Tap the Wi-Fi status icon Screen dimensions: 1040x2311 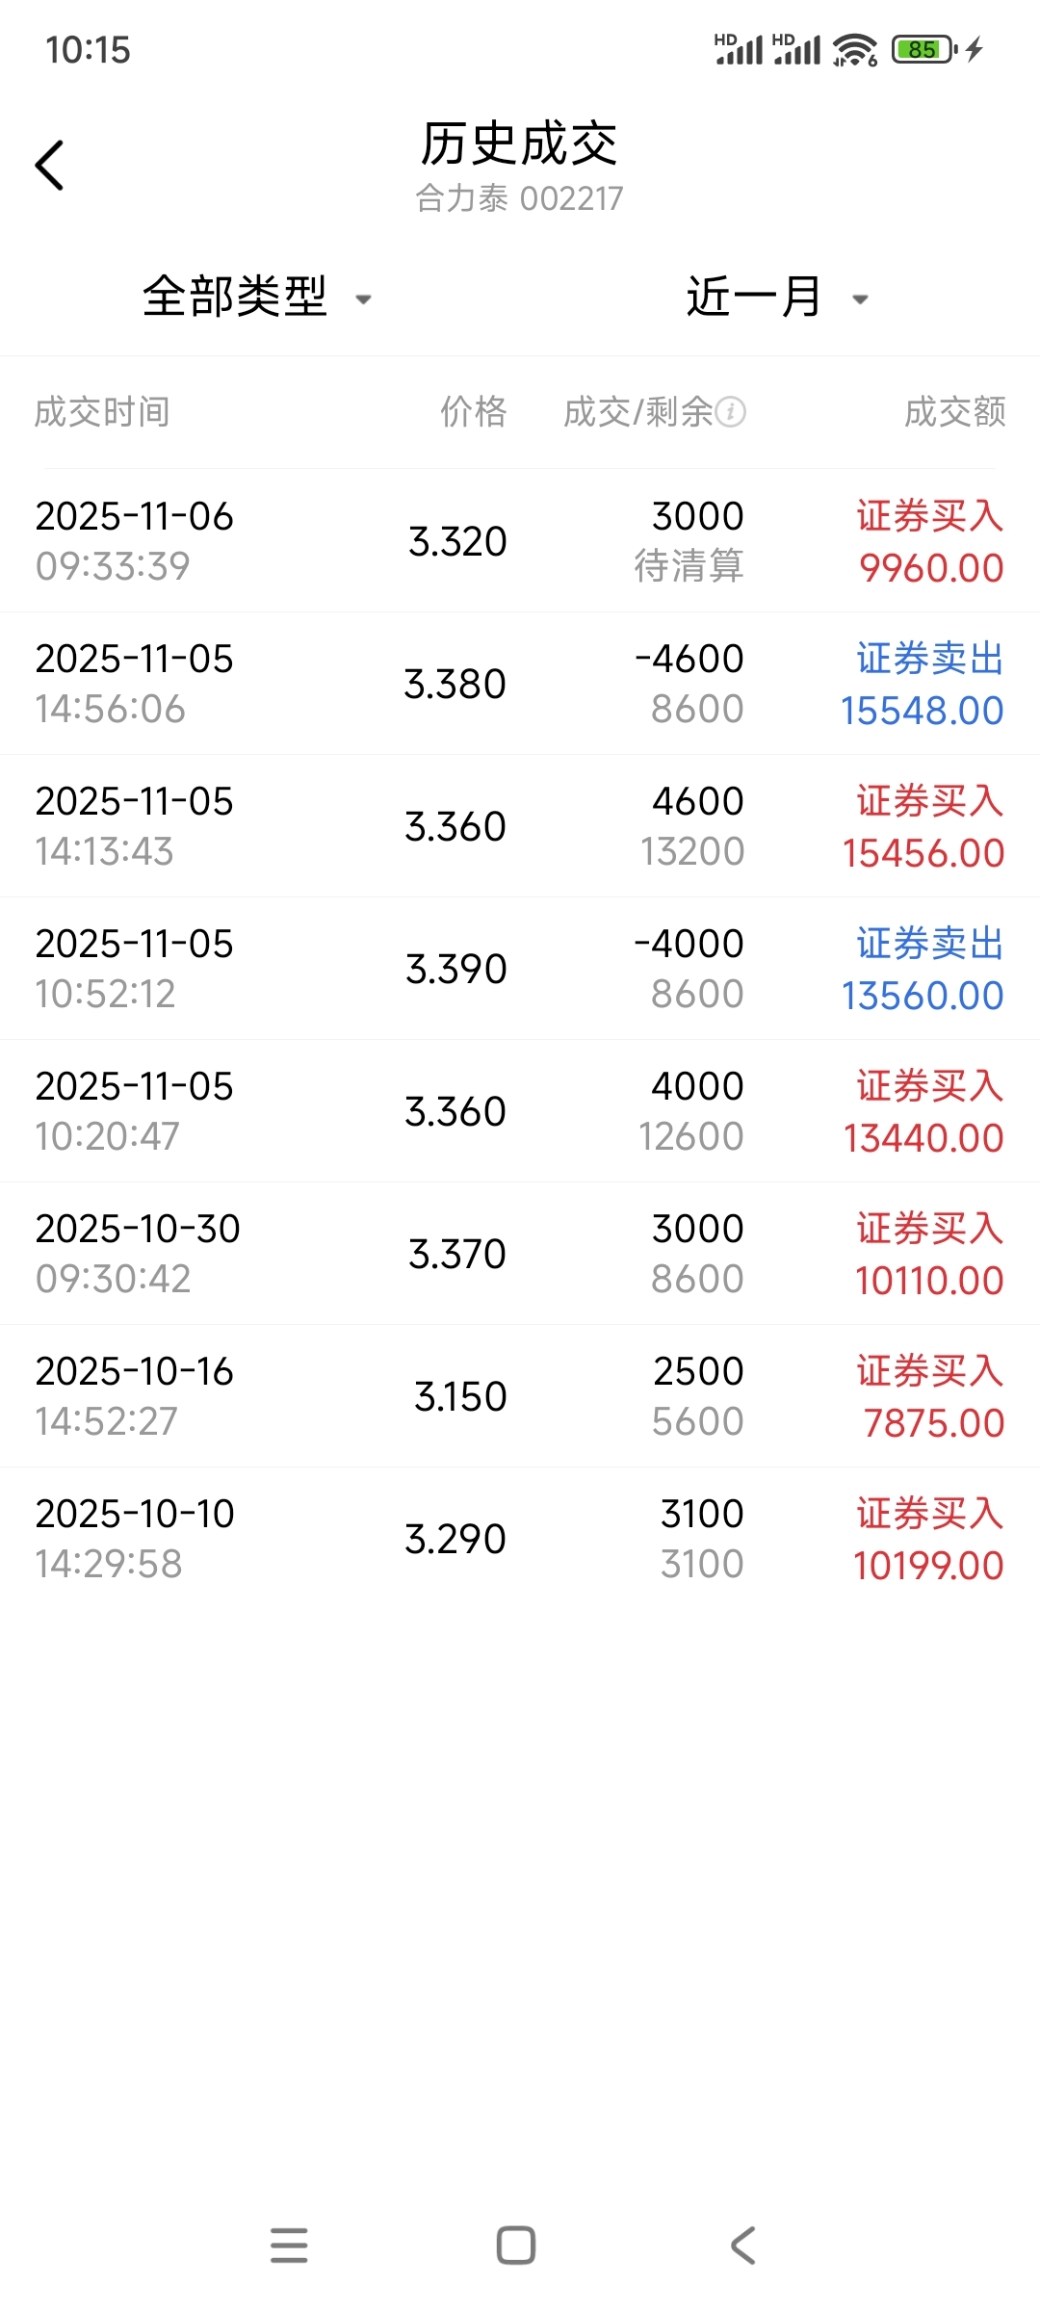coord(854,49)
